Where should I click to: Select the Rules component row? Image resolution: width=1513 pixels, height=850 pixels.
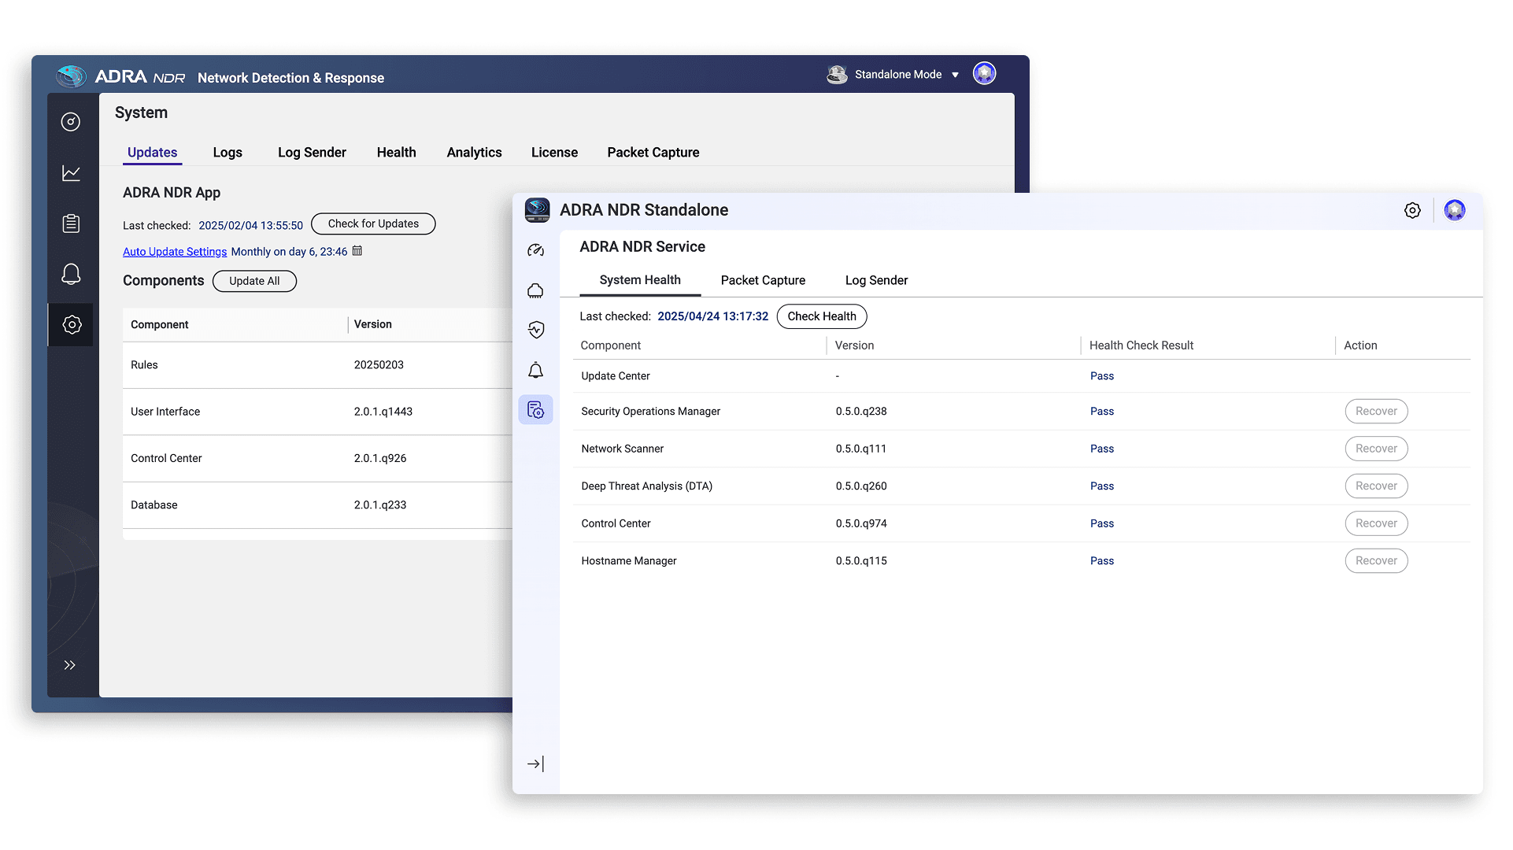point(317,365)
